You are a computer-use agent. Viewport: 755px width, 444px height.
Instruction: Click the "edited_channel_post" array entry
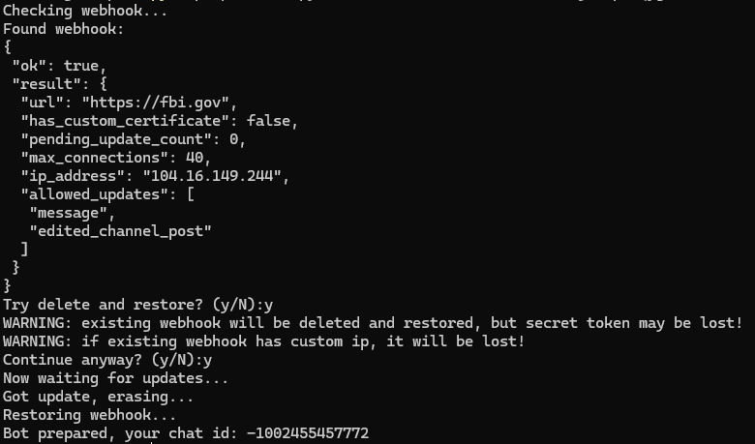(x=121, y=230)
